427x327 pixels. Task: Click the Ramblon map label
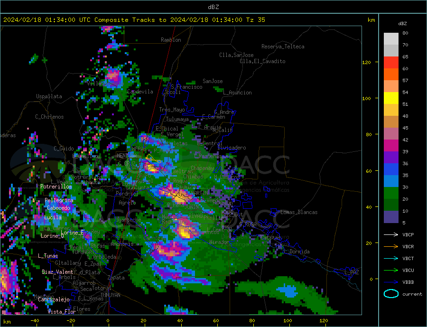[x=171, y=40]
